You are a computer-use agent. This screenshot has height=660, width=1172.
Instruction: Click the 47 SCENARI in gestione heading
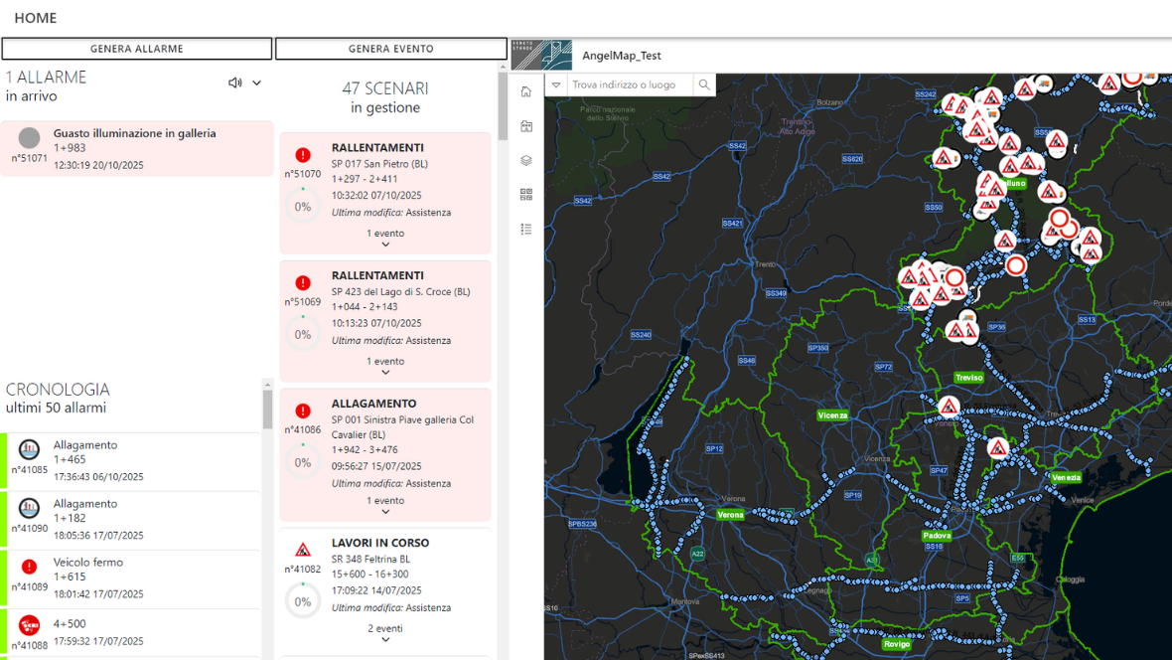(385, 98)
